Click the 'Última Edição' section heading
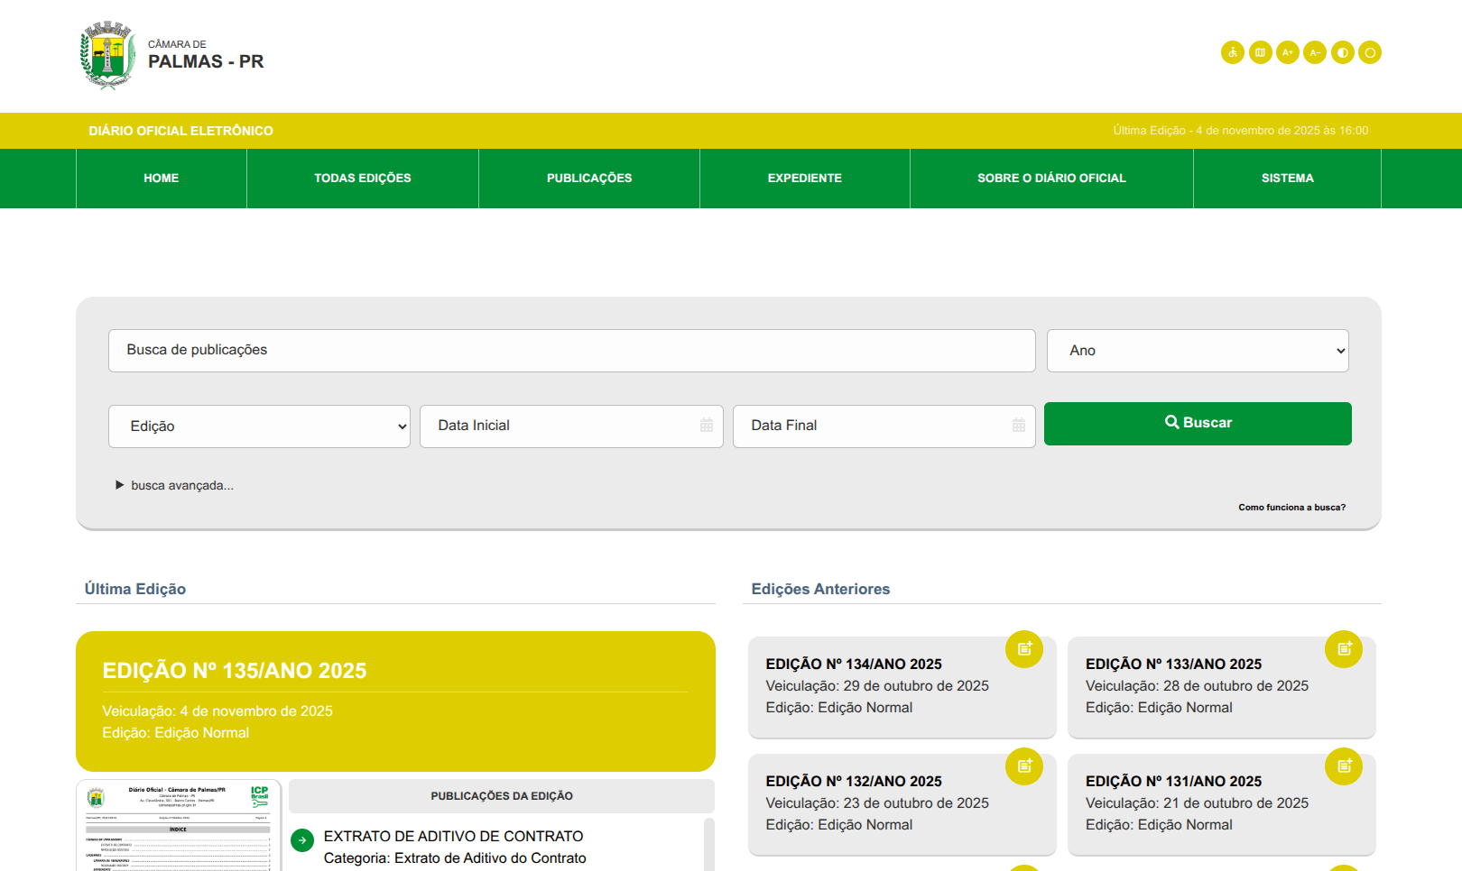The image size is (1462, 871). coord(135,589)
